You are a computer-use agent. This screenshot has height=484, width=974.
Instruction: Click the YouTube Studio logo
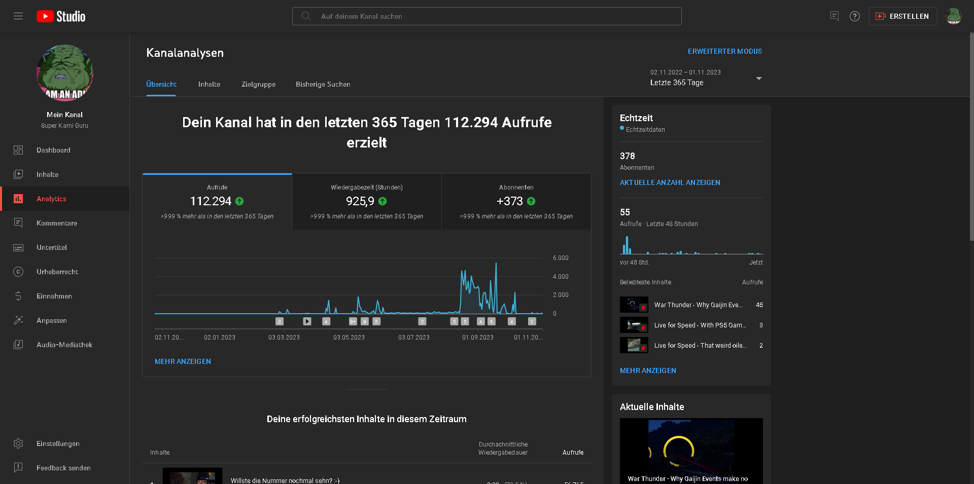[x=61, y=16]
